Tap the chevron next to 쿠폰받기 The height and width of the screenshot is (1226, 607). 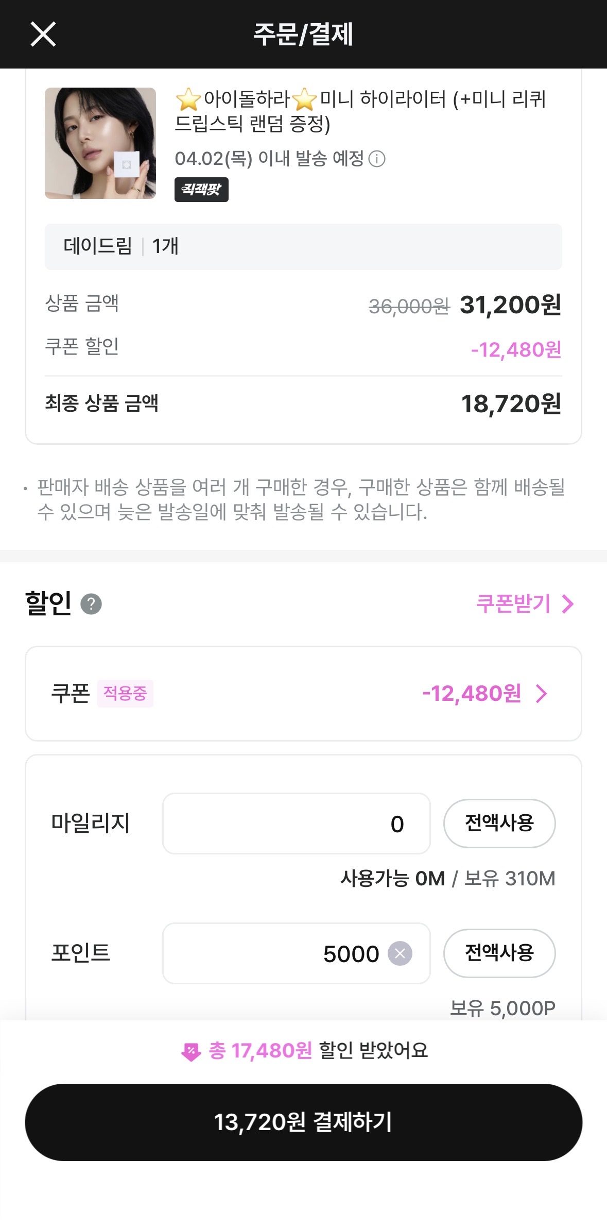coord(567,604)
